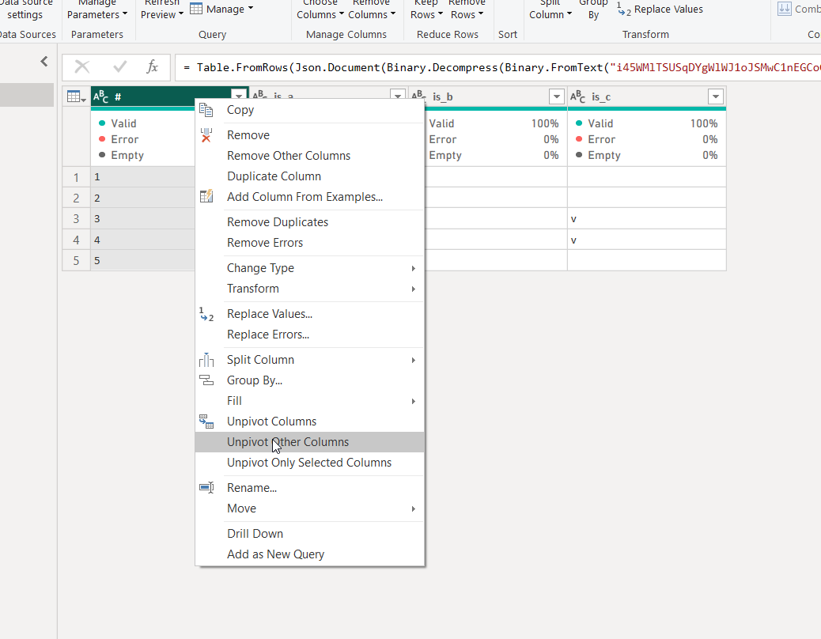Cancel formula with the X icon

[x=82, y=67]
